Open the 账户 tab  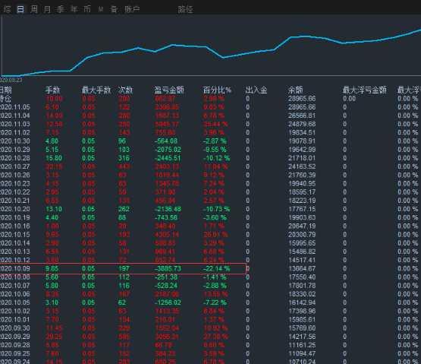tap(132, 9)
